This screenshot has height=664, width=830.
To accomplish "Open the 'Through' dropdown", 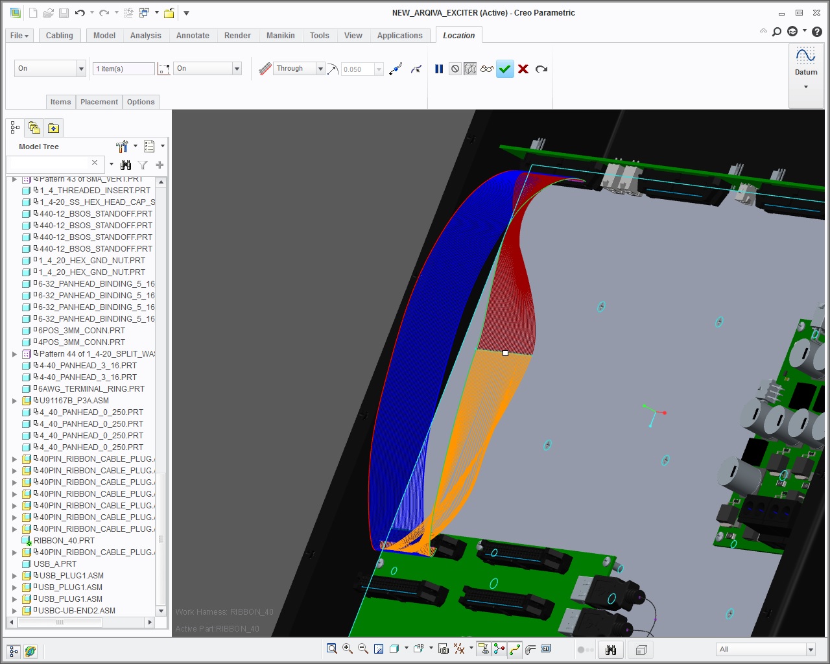I will pos(299,69).
